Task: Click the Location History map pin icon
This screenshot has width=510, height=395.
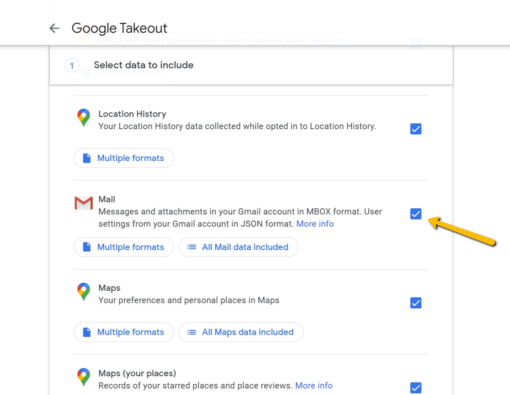Action: coord(84,118)
